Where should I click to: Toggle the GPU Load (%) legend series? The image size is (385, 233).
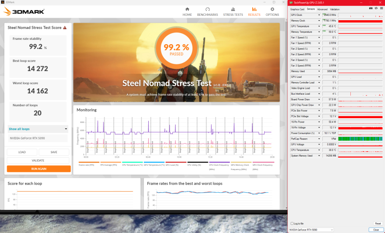click(176, 164)
